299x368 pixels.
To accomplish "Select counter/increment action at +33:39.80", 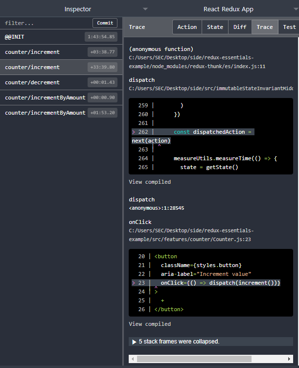I will 61,67.
